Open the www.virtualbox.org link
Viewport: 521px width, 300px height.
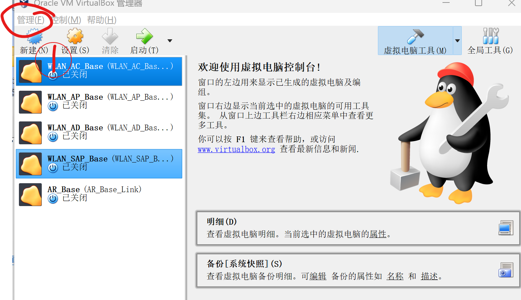[x=237, y=149]
